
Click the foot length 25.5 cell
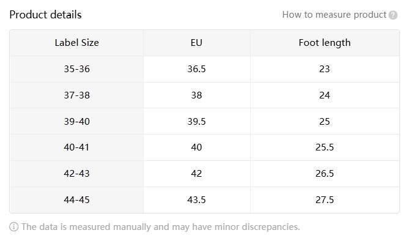click(x=324, y=147)
